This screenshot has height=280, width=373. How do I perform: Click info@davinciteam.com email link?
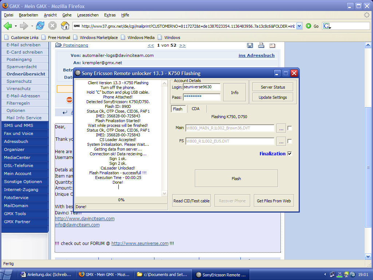[77, 225]
